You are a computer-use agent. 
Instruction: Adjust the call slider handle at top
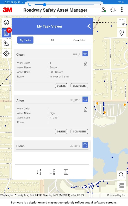tap(45, 5)
